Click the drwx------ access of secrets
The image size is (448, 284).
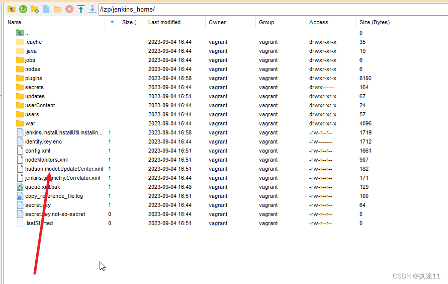[x=322, y=87]
